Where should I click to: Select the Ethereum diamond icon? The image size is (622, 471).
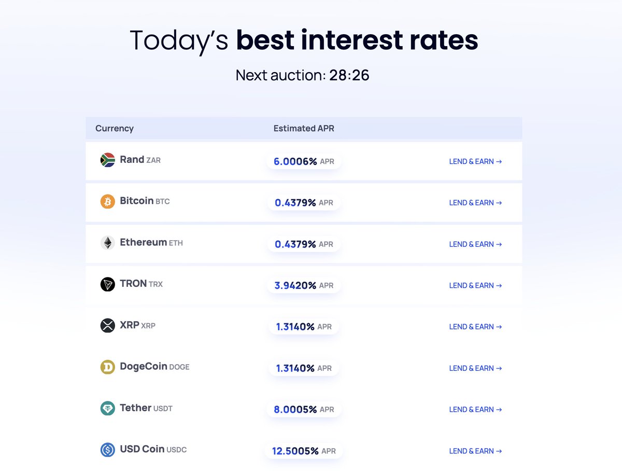pos(107,243)
